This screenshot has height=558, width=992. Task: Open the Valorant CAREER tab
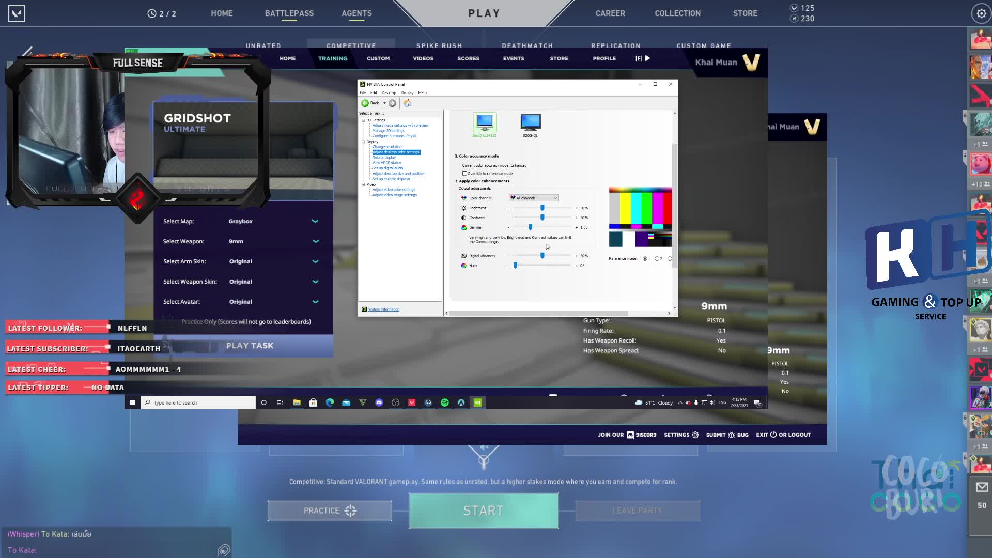pyautogui.click(x=610, y=13)
